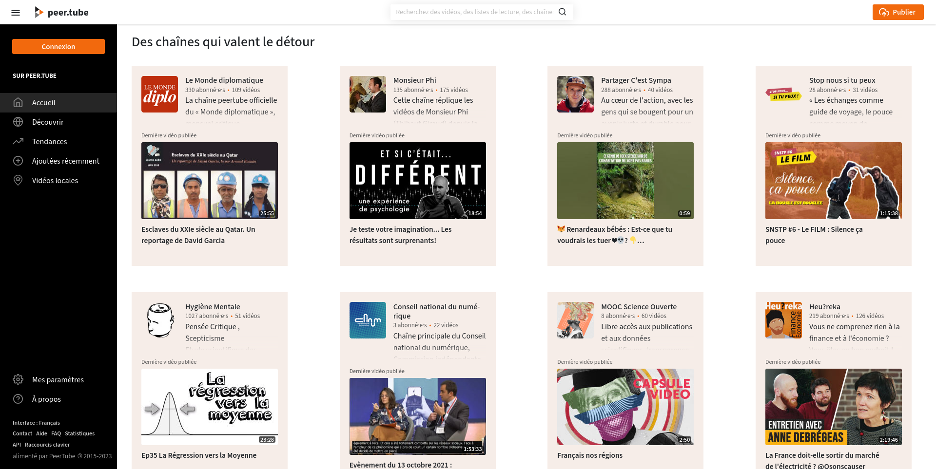Open Conseil national du numérique name
936x469 pixels.
[437, 311]
